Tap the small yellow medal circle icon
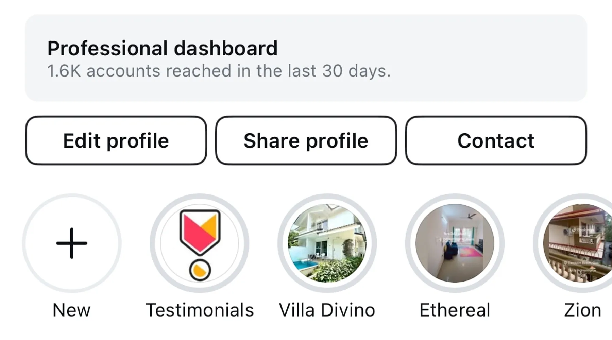The image size is (612, 340). click(x=200, y=270)
